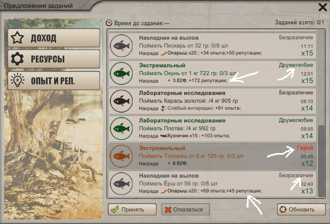Viewport: 330px width, 224px height.
Task: Click orange fish icon of Топорец task
Action: (x=121, y=156)
